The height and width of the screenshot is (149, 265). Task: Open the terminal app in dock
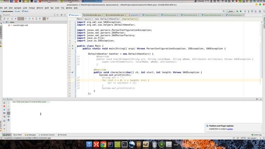124,144
